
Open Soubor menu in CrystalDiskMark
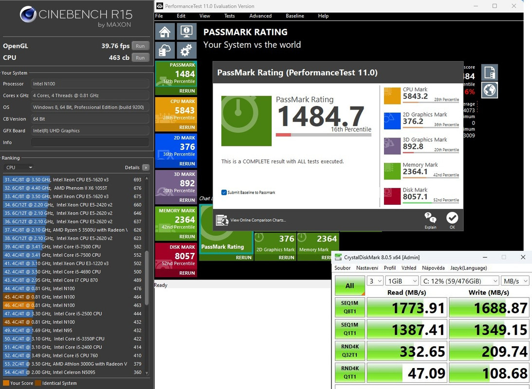tap(342, 268)
